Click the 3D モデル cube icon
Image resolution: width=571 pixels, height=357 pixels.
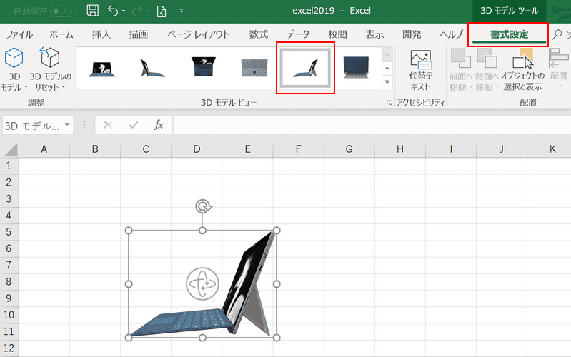click(x=14, y=58)
